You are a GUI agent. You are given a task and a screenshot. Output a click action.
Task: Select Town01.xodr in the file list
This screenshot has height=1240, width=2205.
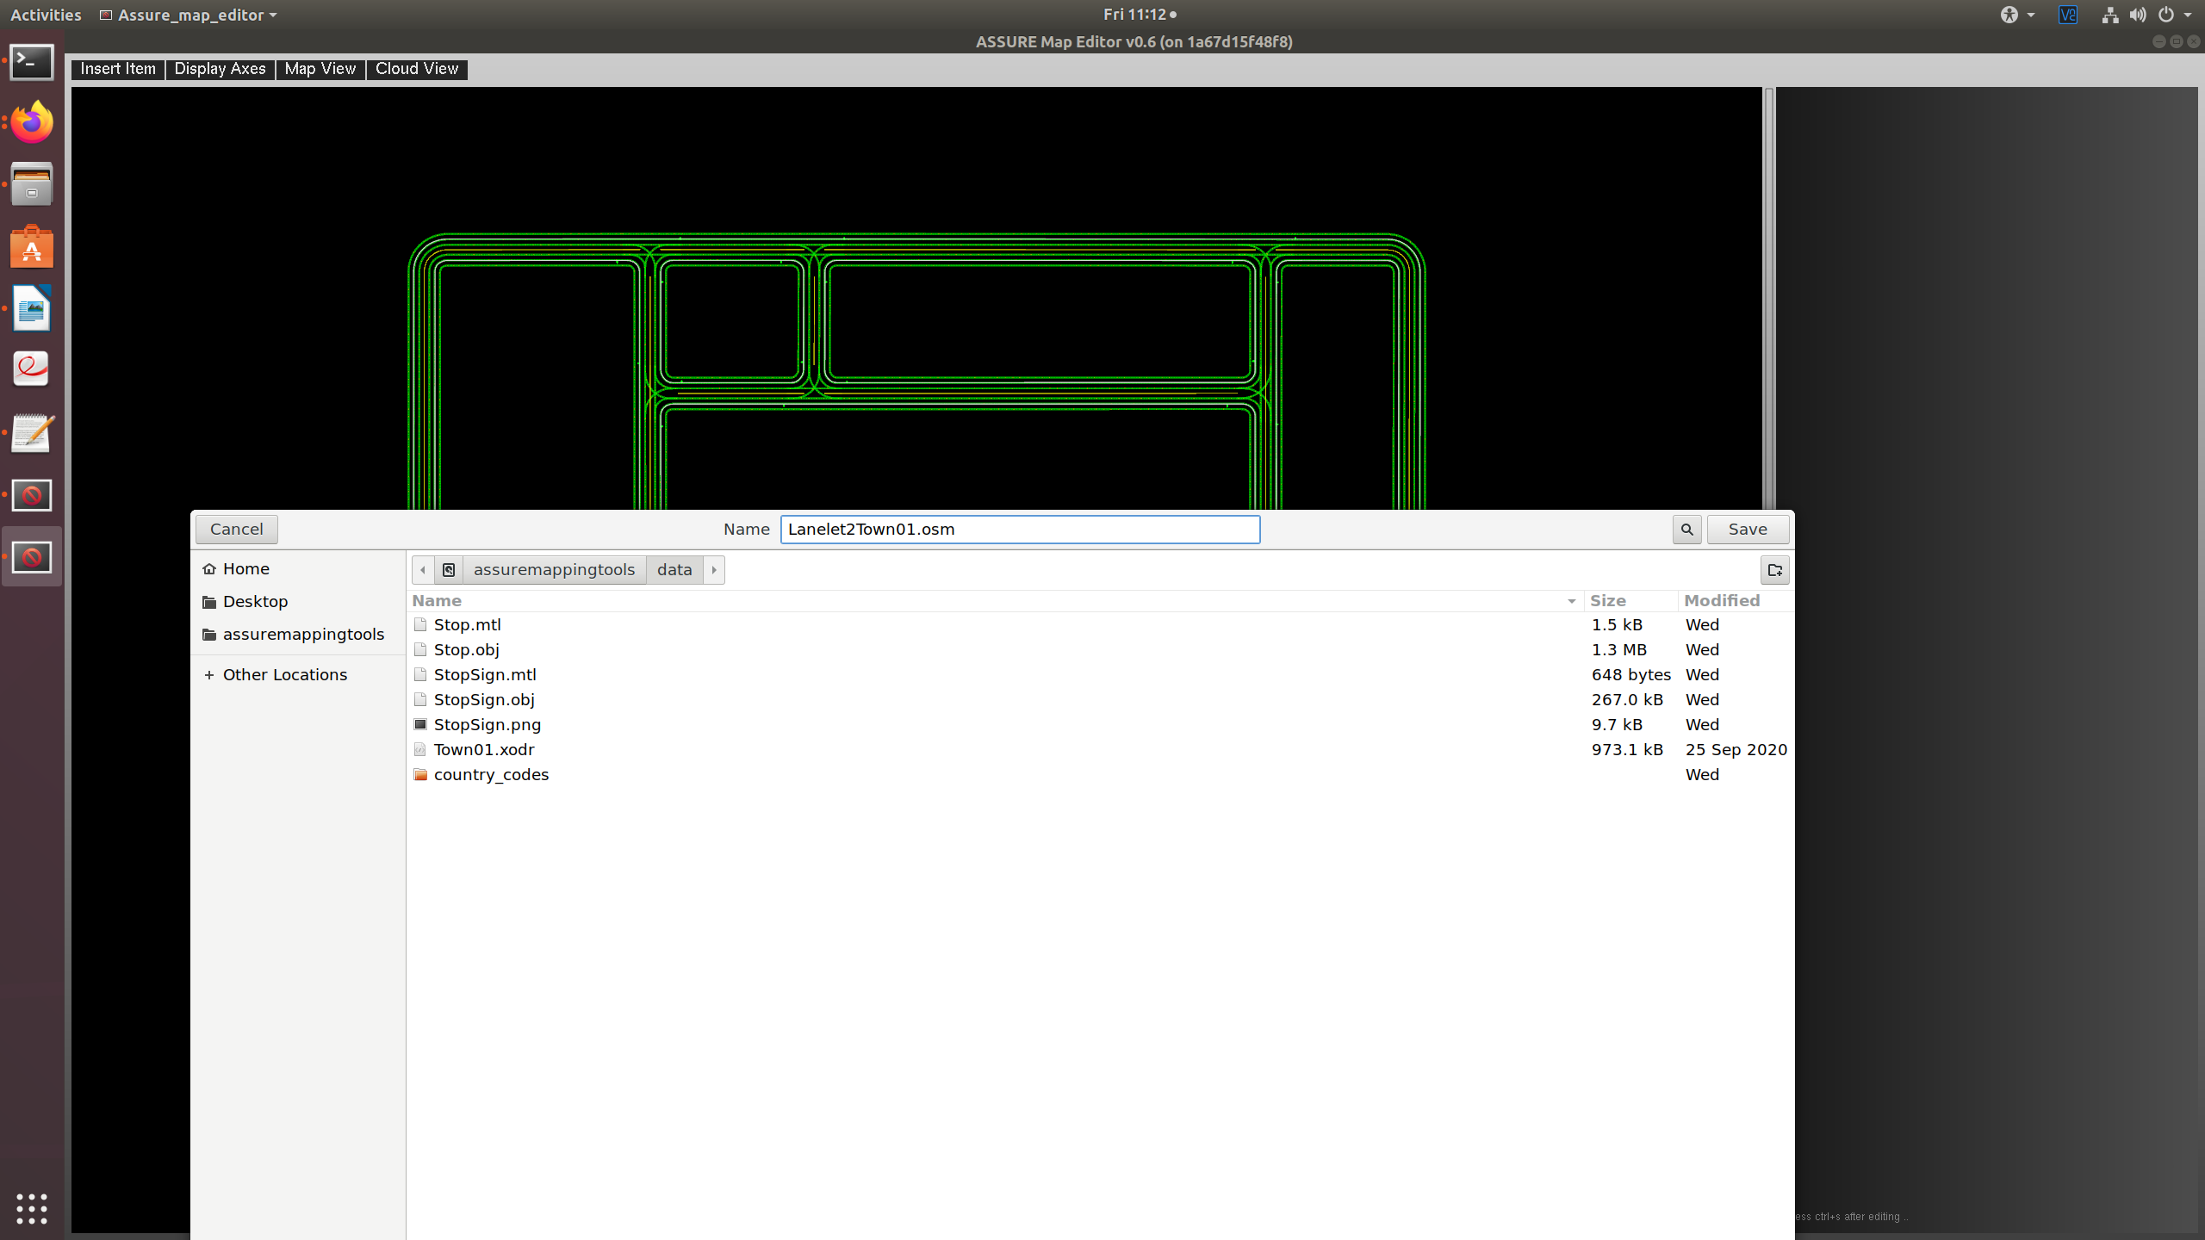tap(484, 749)
